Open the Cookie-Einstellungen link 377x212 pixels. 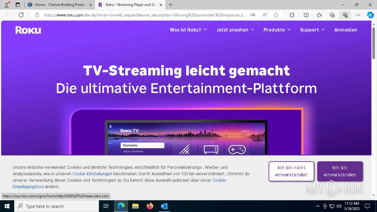click(x=92, y=174)
